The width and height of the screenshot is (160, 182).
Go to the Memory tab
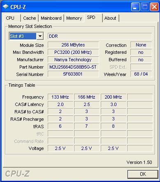(x=74, y=18)
